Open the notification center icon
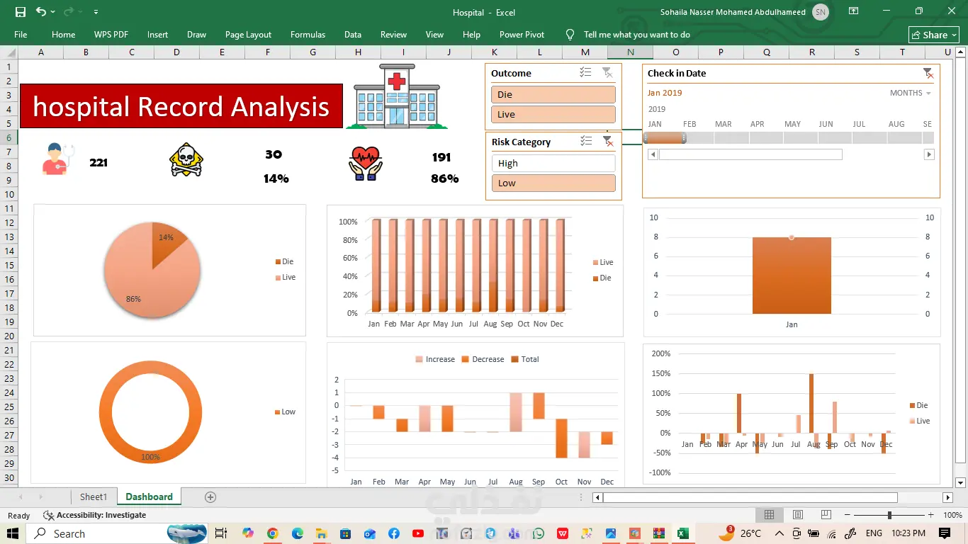Viewport: 968px width, 544px height. coord(944,533)
